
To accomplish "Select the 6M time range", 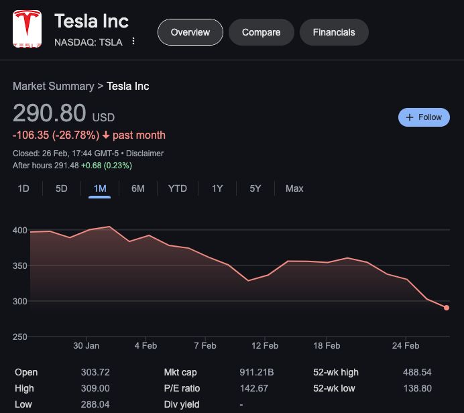I will tap(138, 188).
